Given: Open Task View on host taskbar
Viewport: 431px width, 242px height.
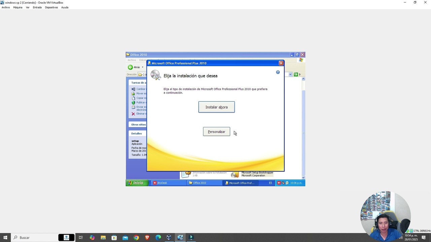Looking at the screenshot, I should (x=81, y=238).
